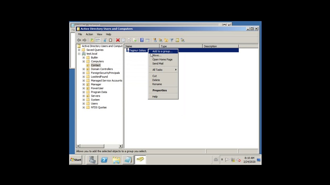Screen dimensions: 330x185
Task: Select Rename in the context menu
Action: pyautogui.click(x=163, y=84)
